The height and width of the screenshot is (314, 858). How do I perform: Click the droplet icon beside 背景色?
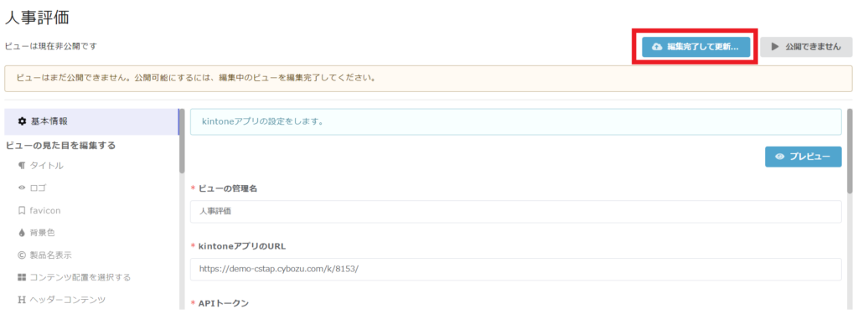(x=22, y=233)
